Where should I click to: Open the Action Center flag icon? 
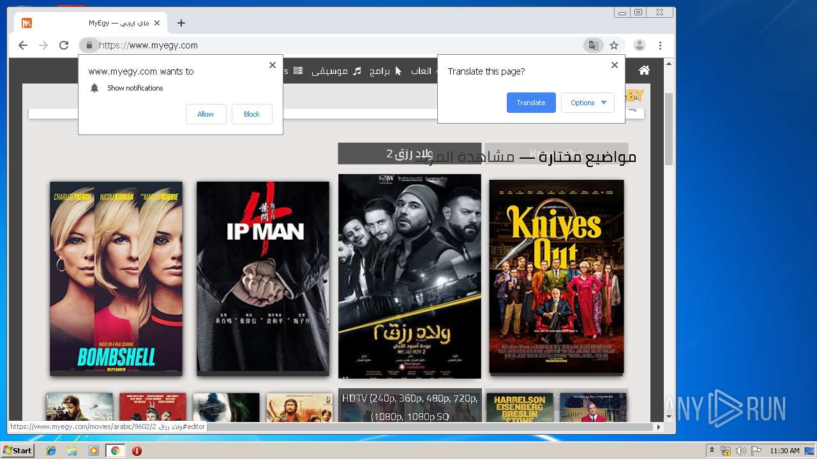pos(756,451)
